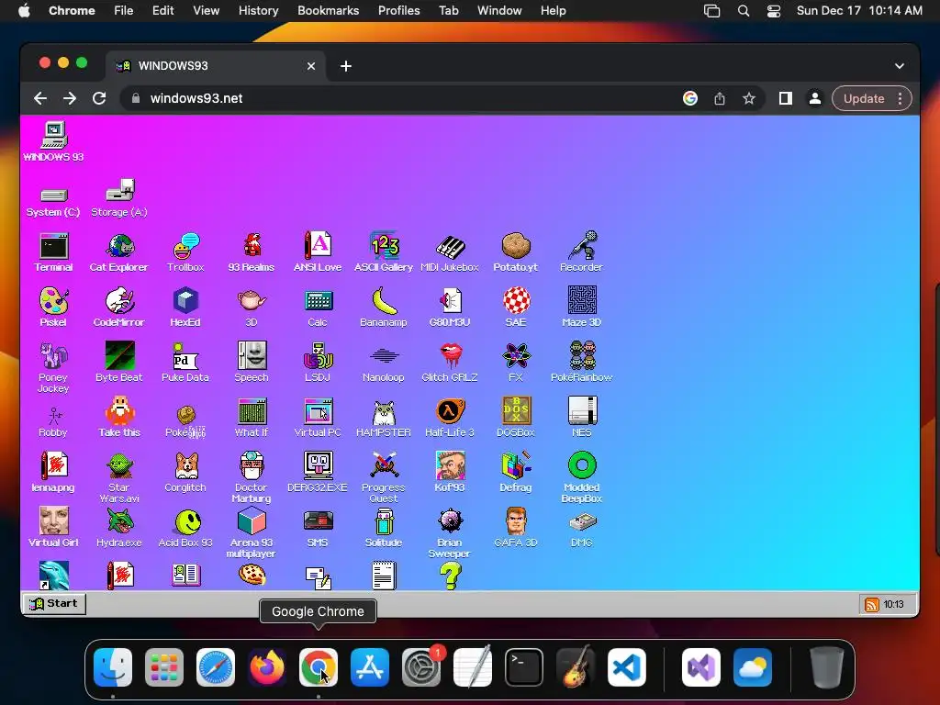Click the Chrome Update button
This screenshot has height=705, width=940.
pyautogui.click(x=863, y=98)
